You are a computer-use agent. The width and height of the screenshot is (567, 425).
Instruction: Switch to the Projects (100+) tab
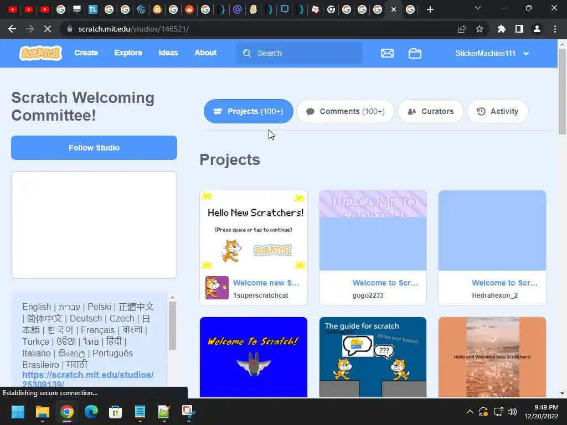point(249,111)
